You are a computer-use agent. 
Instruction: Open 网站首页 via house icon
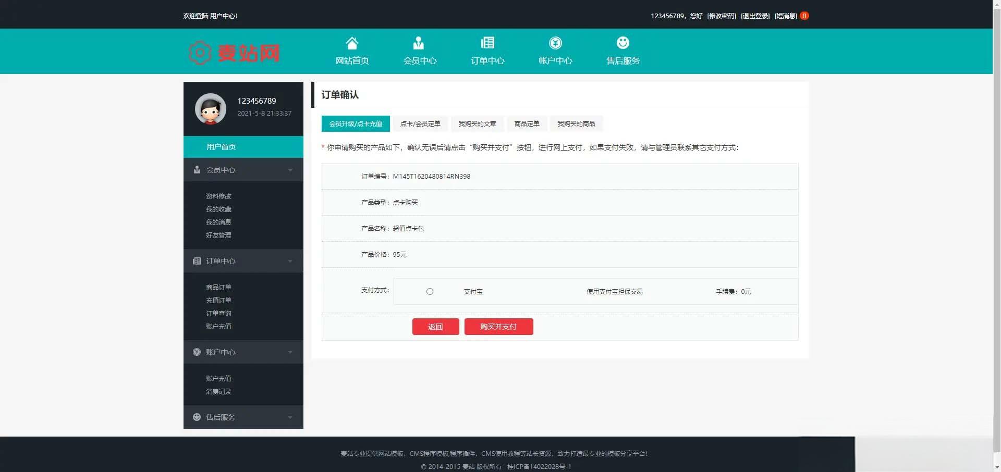tap(352, 43)
